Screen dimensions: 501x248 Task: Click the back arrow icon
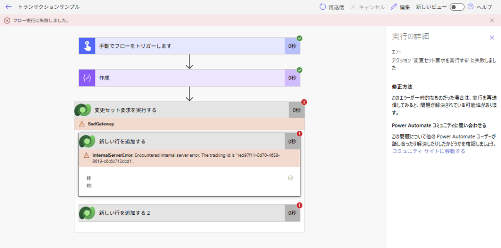tap(8, 7)
